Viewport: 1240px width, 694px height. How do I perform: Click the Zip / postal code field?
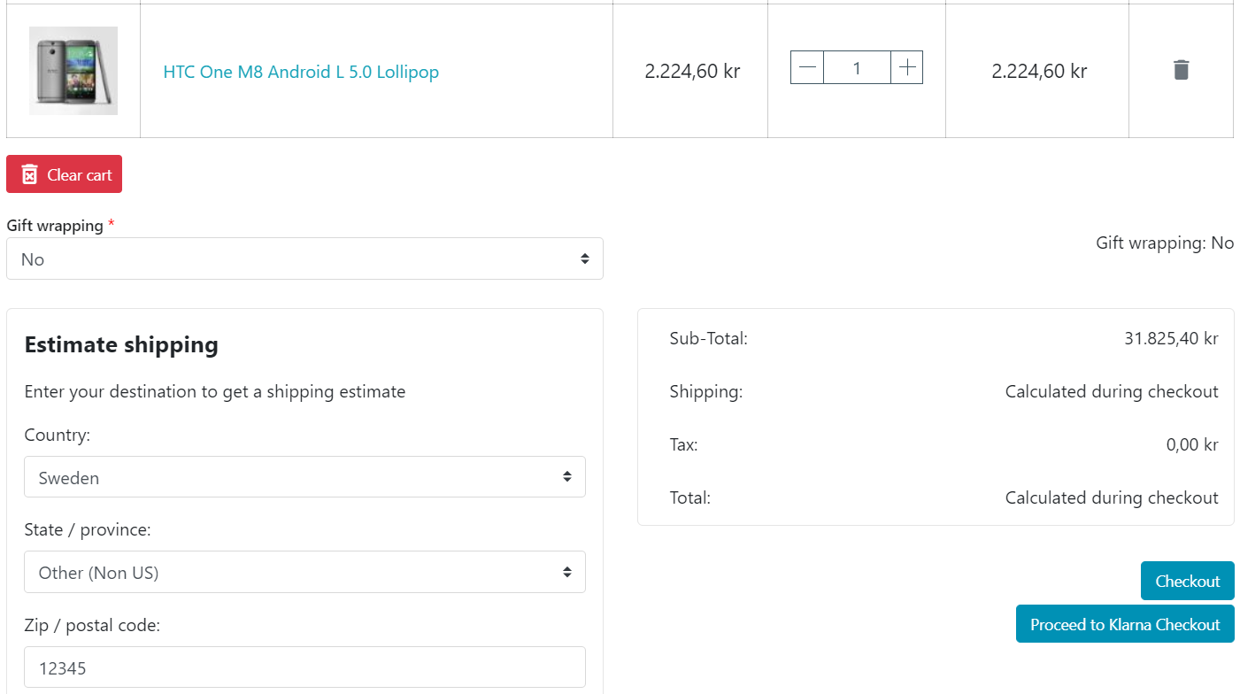coord(304,667)
